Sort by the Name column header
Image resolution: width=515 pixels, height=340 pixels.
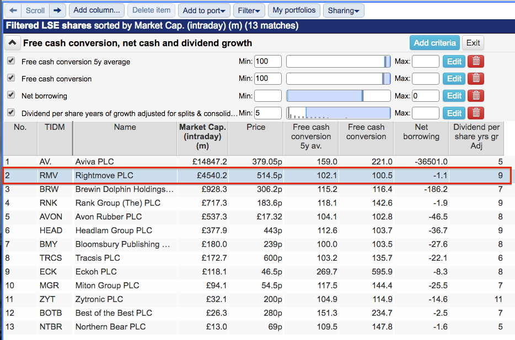[x=125, y=138]
